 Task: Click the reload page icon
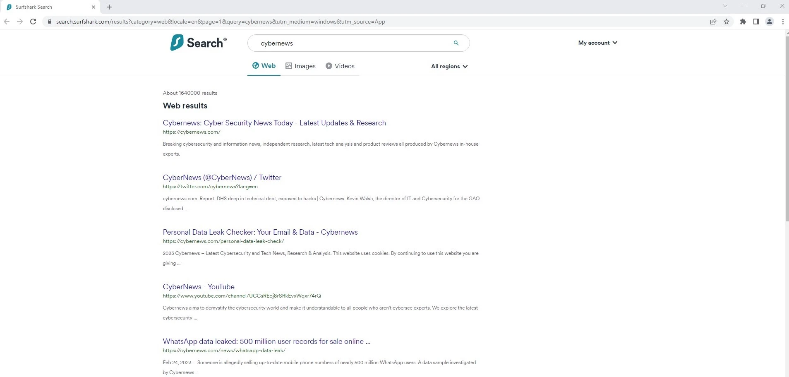tap(33, 22)
